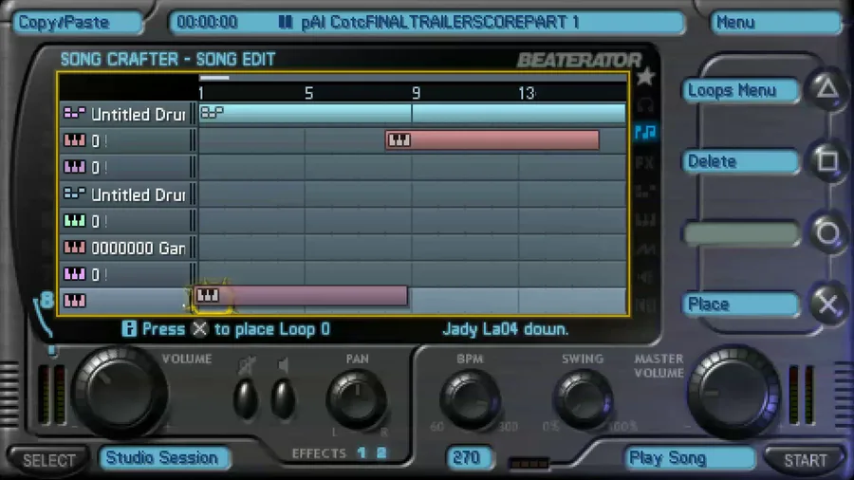Screen dimensions: 854x480
Task: Click keyboard icon of 0000000 Gan track
Action: (75, 248)
